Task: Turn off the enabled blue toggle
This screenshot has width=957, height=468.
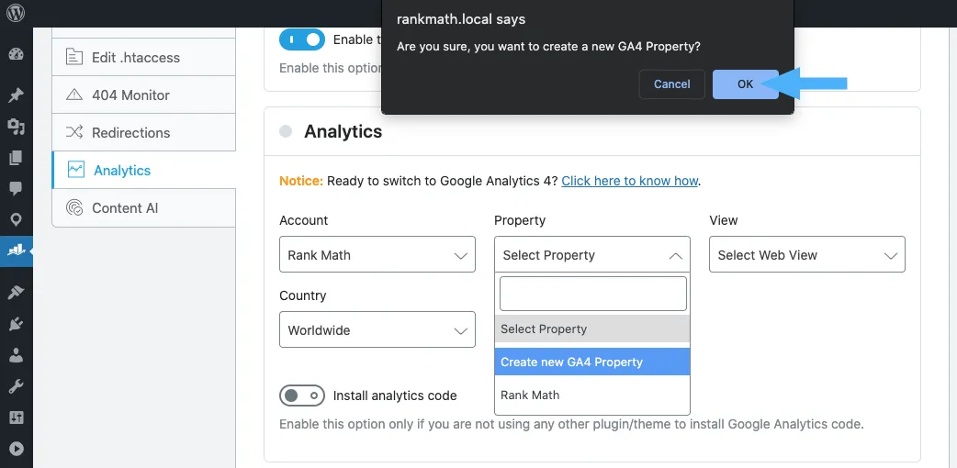Action: click(x=302, y=39)
